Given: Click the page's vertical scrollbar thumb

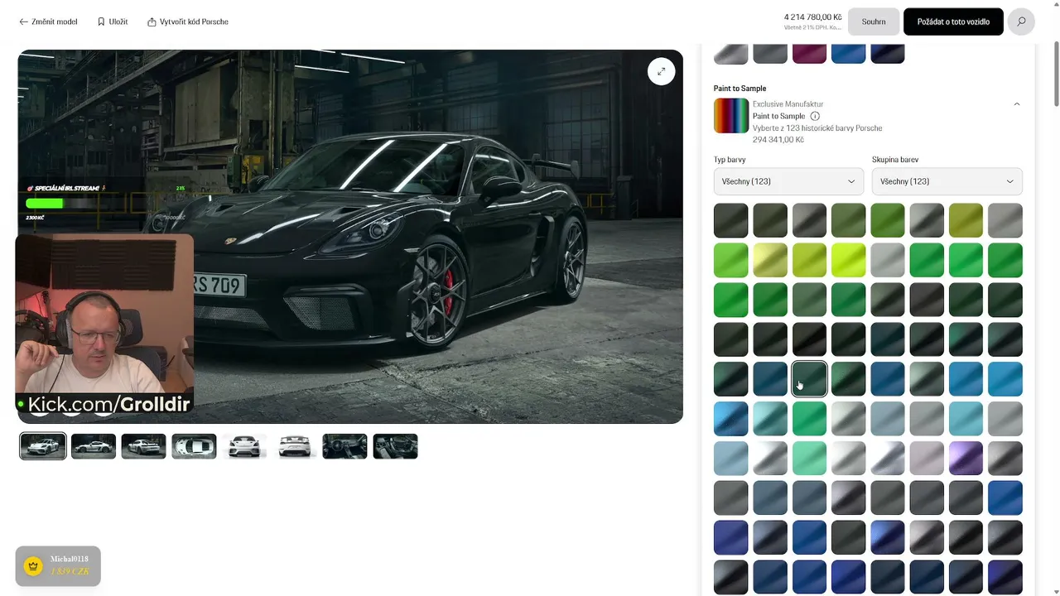Looking at the screenshot, I should point(1056,74).
